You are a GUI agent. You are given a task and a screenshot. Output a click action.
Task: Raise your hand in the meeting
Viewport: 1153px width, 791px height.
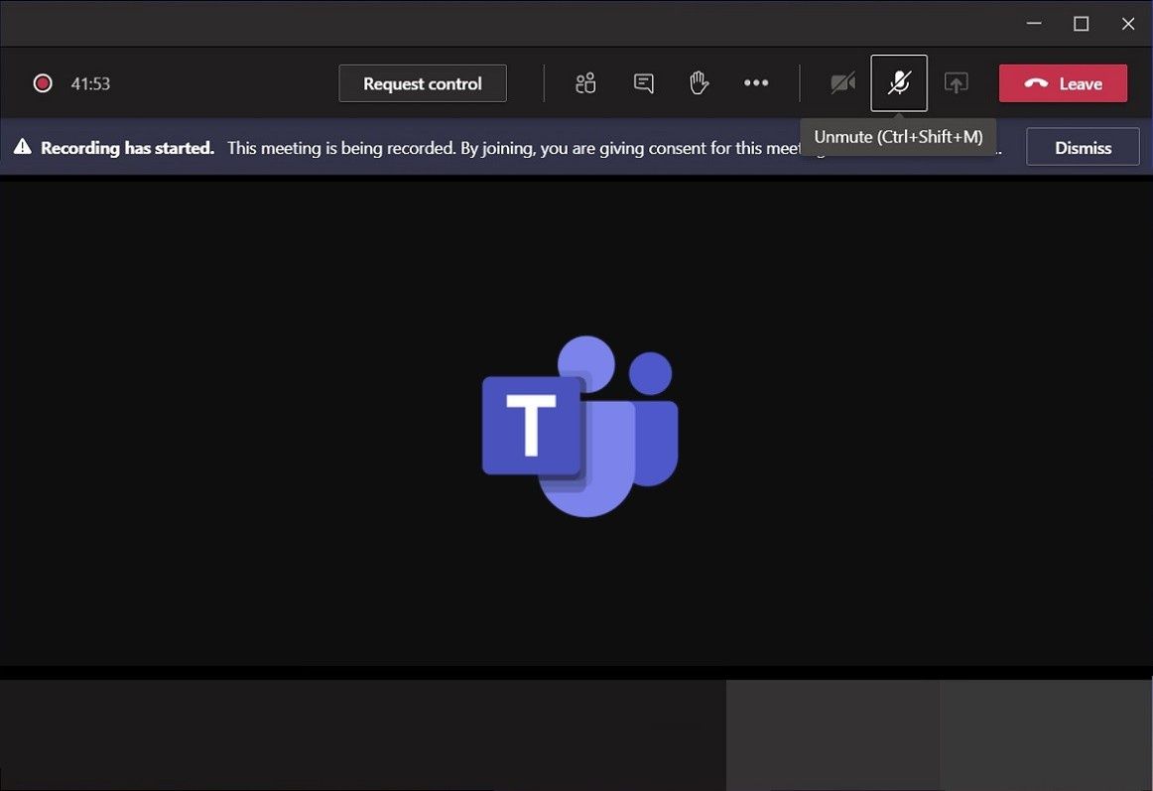point(699,83)
